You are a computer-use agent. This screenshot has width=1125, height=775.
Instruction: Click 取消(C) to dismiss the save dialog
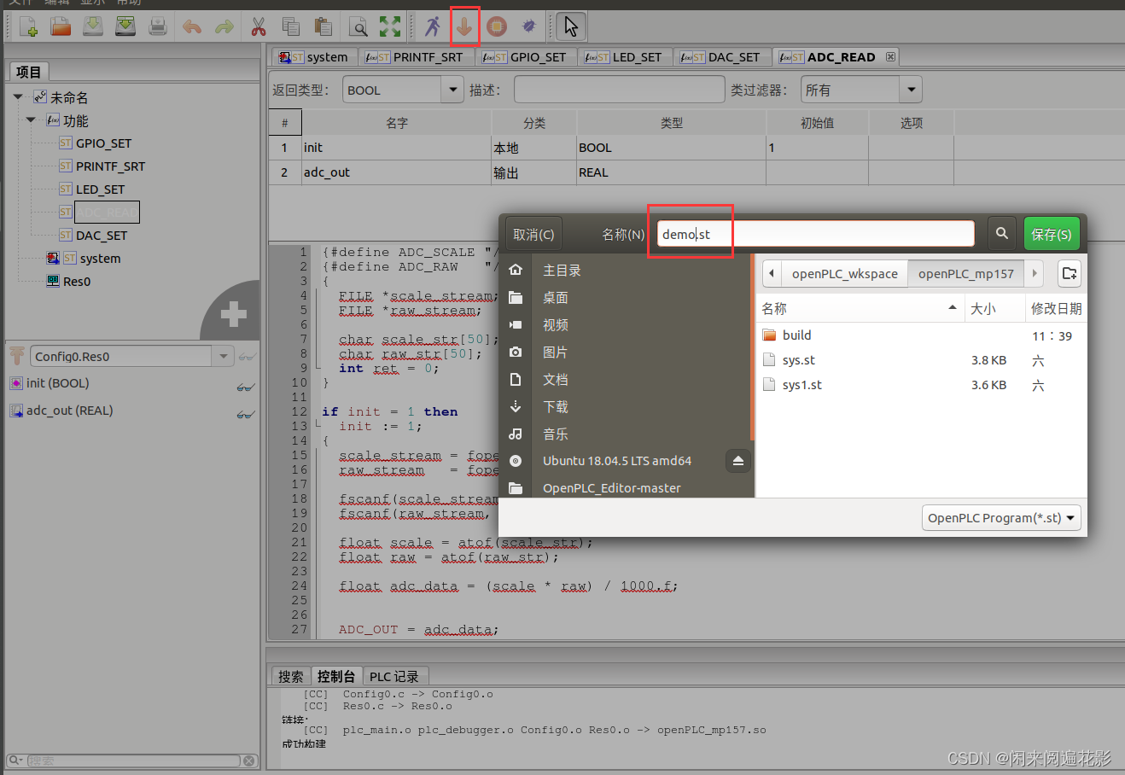(x=533, y=233)
